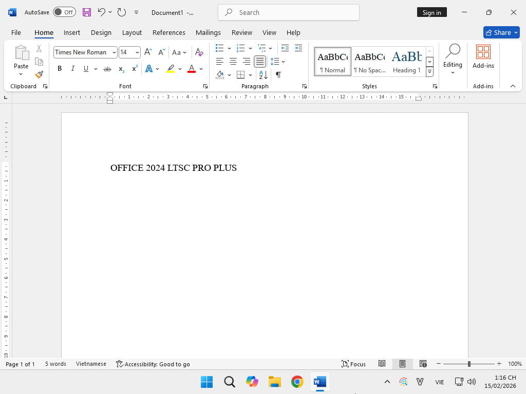Increase font size with the larger A

point(148,52)
